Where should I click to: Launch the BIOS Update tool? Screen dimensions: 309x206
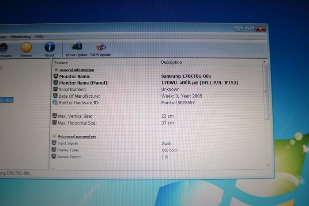(101, 49)
